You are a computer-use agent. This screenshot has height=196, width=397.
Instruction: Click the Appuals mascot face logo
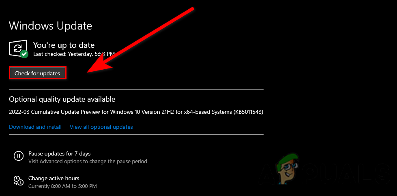tap(288, 169)
